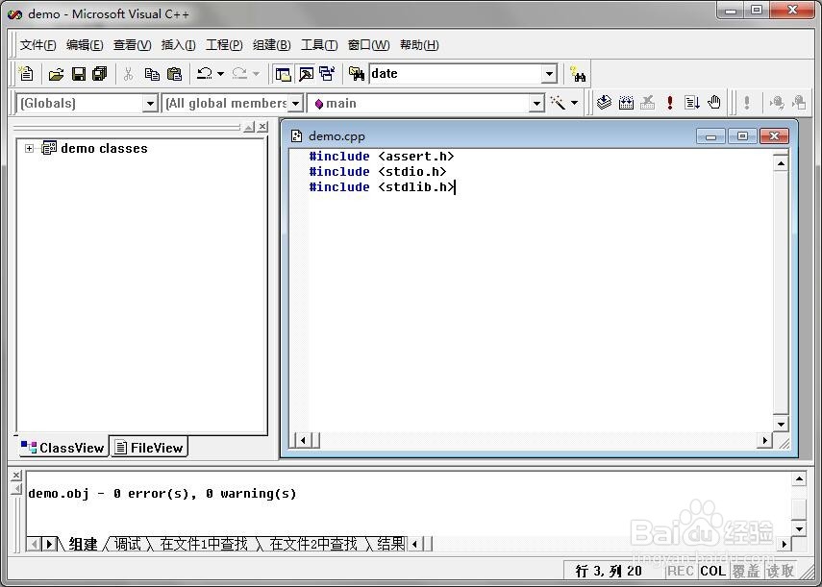This screenshot has width=822, height=587.
Task: Switch to the FileView tab
Action: [149, 448]
